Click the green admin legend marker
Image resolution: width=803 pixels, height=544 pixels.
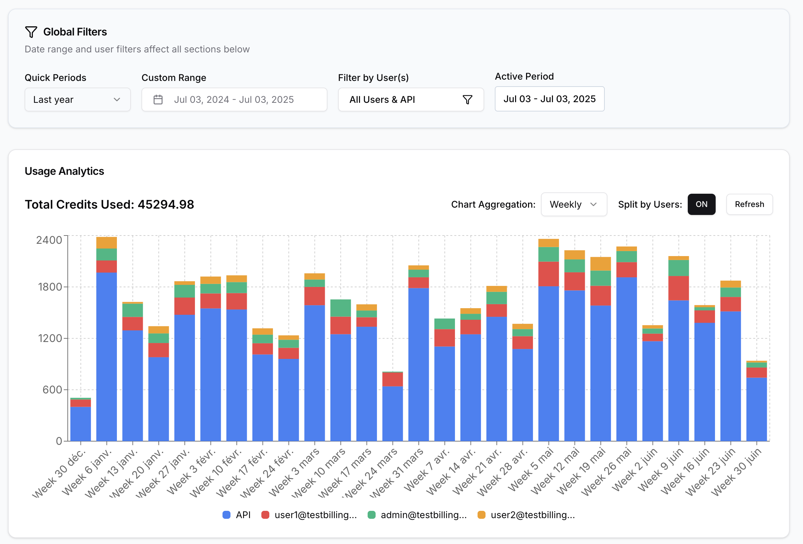click(x=371, y=515)
